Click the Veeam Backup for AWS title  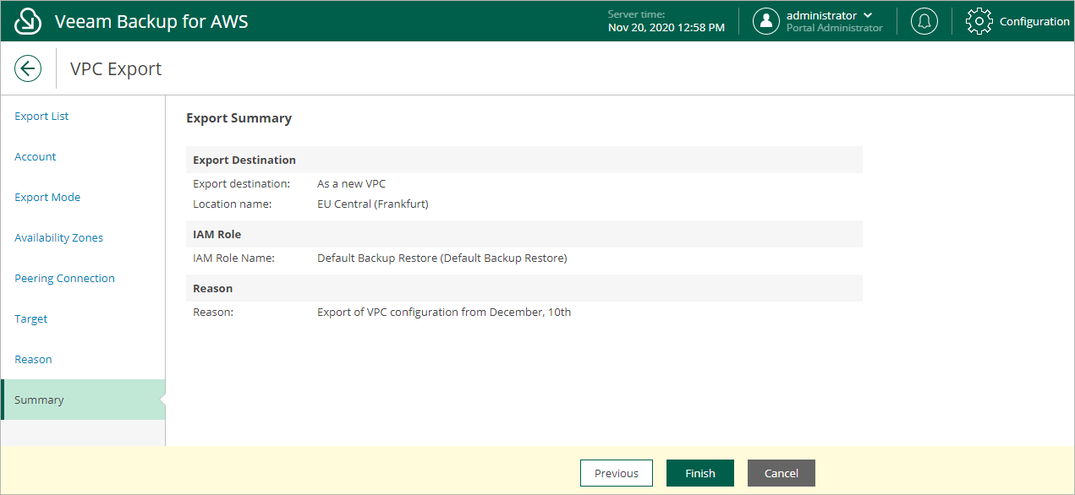tap(151, 21)
